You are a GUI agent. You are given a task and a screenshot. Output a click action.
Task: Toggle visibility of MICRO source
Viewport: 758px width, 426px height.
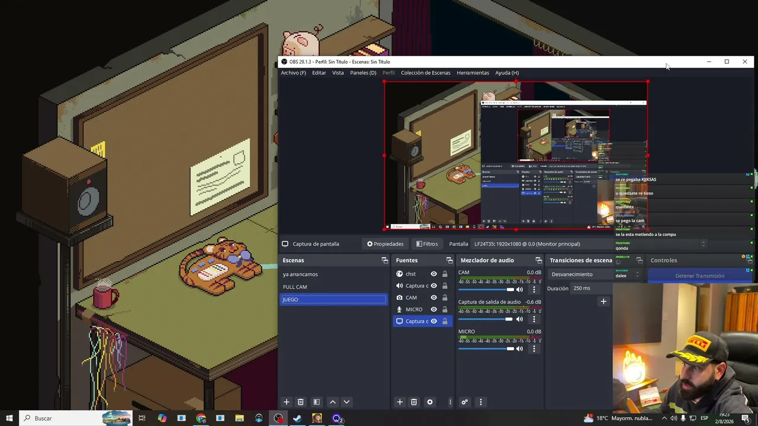click(x=433, y=309)
